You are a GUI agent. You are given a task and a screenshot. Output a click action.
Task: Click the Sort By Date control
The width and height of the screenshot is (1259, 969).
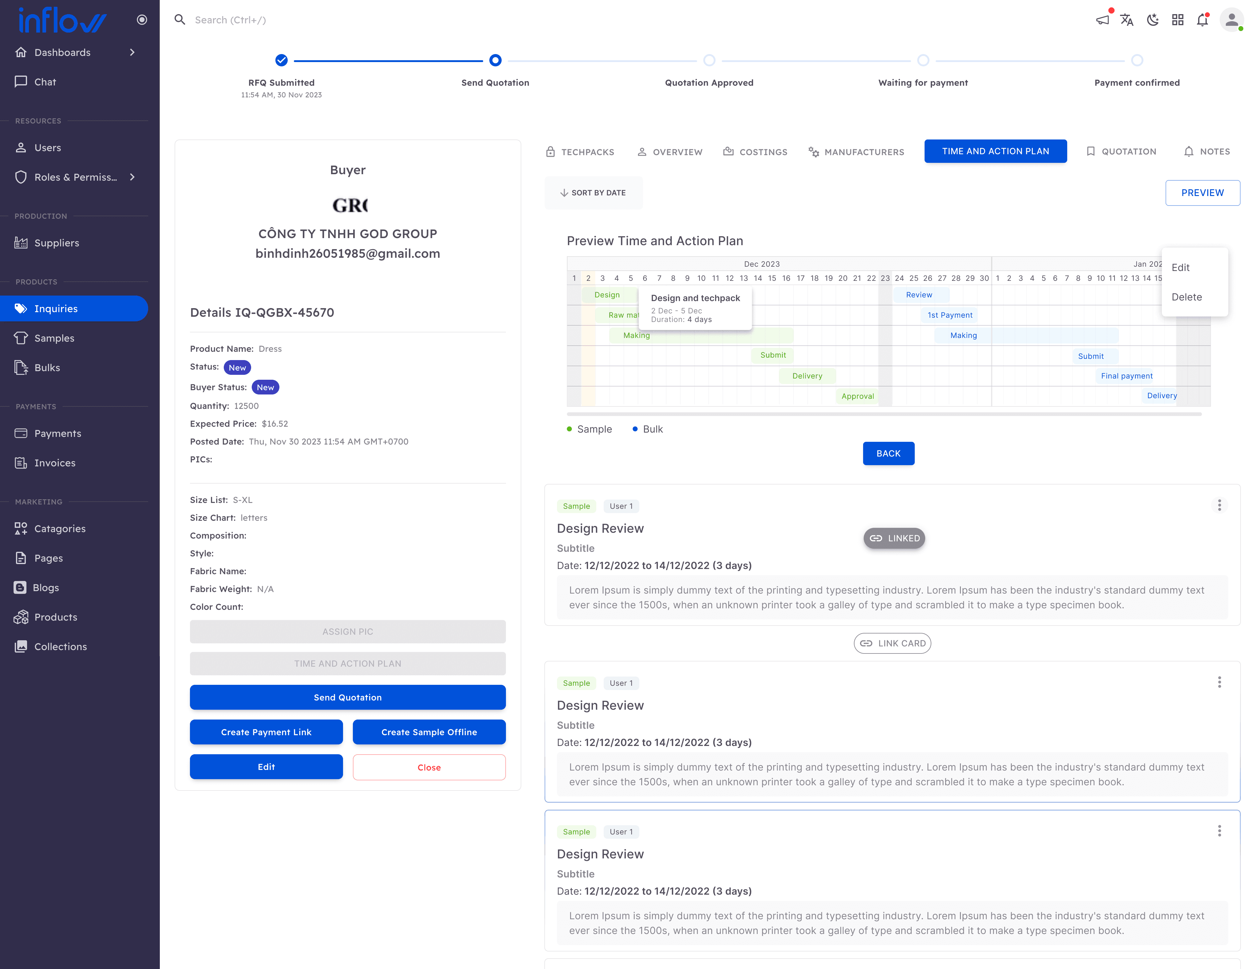[x=593, y=192]
